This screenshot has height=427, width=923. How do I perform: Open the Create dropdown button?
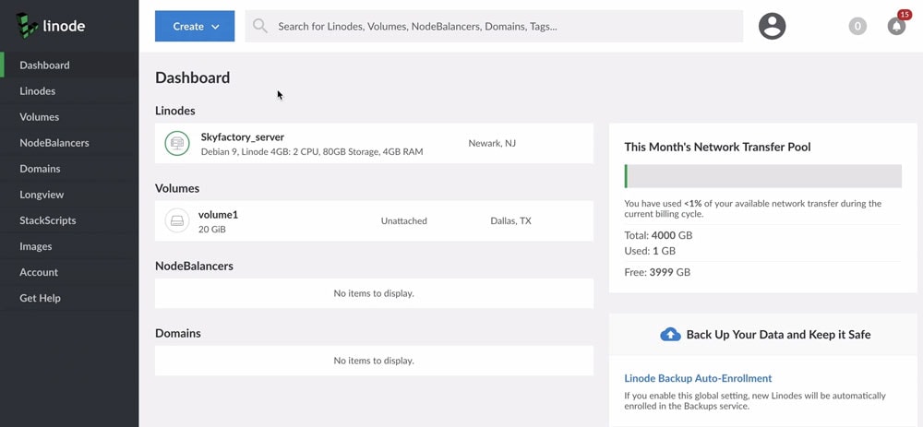(x=195, y=26)
